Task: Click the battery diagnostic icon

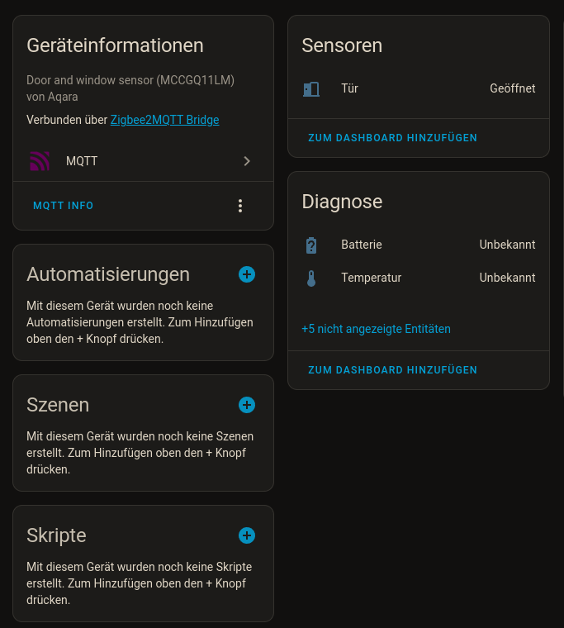Action: click(311, 245)
